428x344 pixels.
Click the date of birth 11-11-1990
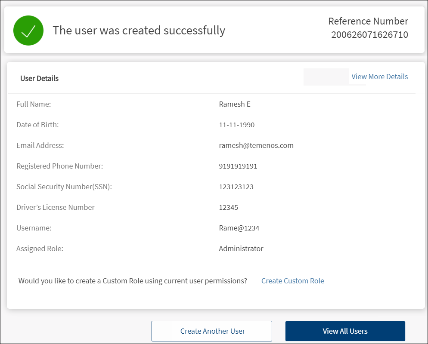pyautogui.click(x=236, y=125)
